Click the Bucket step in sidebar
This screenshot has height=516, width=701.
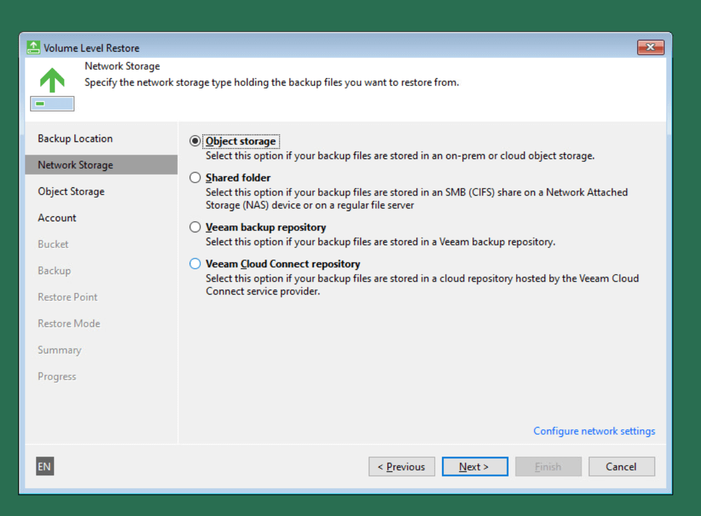point(53,244)
